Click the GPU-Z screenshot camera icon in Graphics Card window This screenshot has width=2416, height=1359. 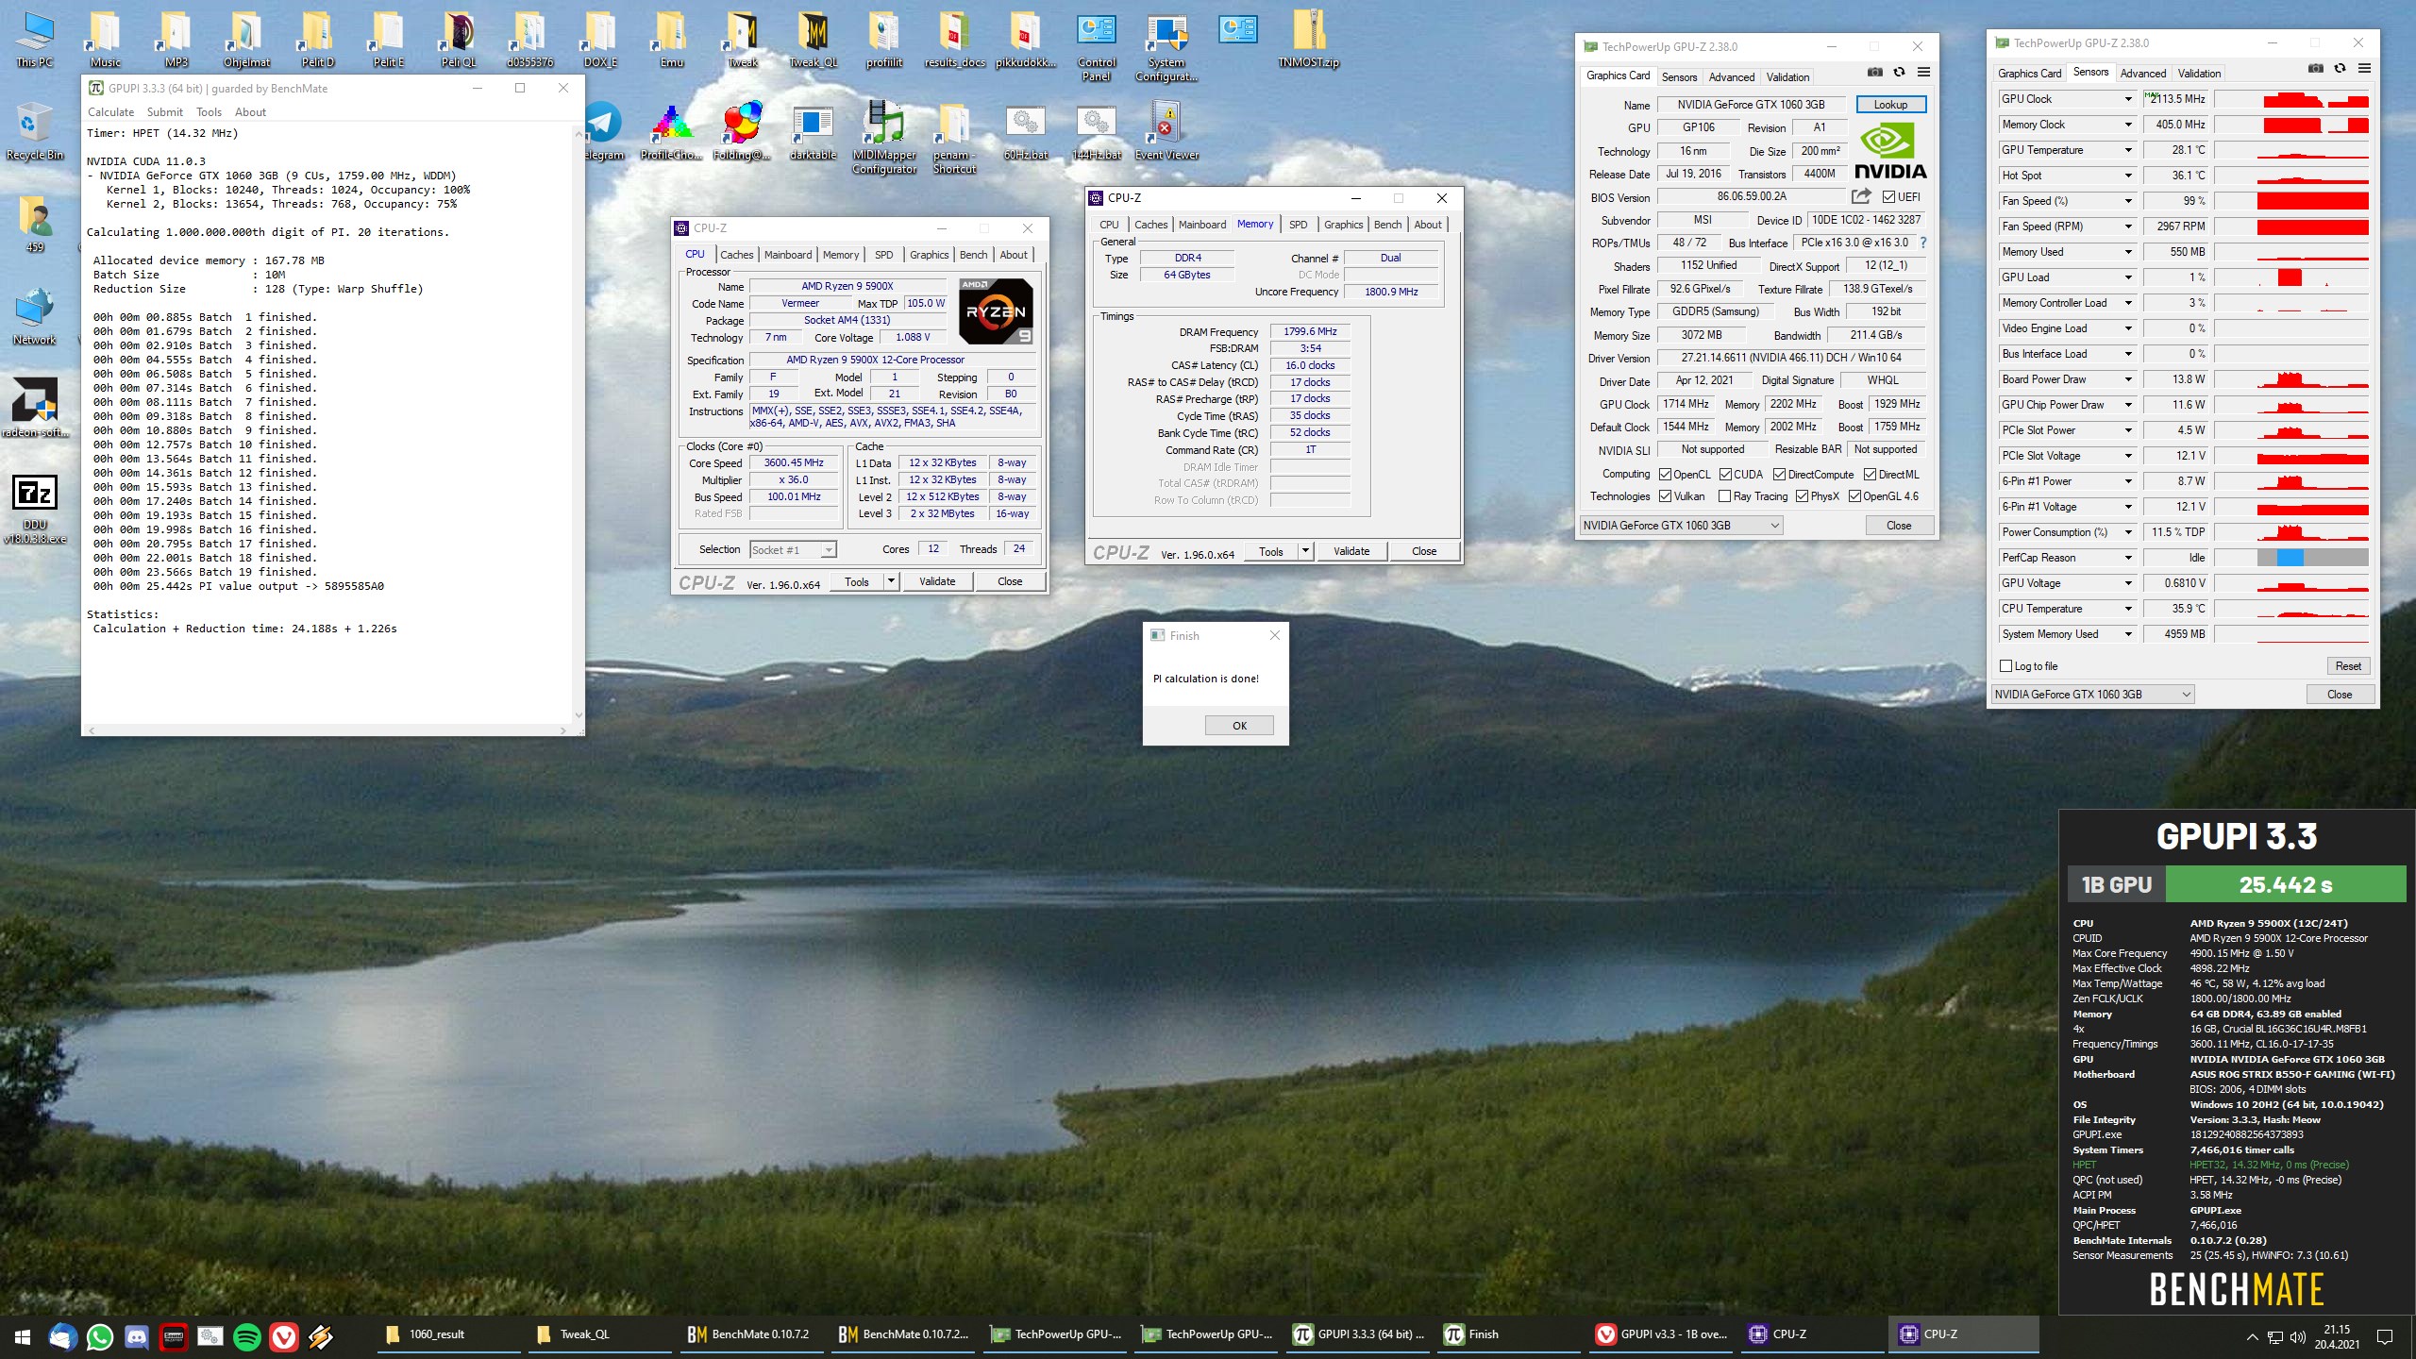click(1874, 73)
